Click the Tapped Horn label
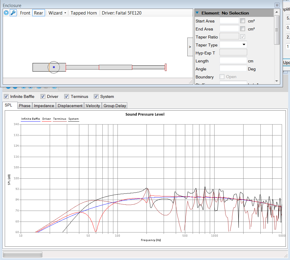 [83, 13]
